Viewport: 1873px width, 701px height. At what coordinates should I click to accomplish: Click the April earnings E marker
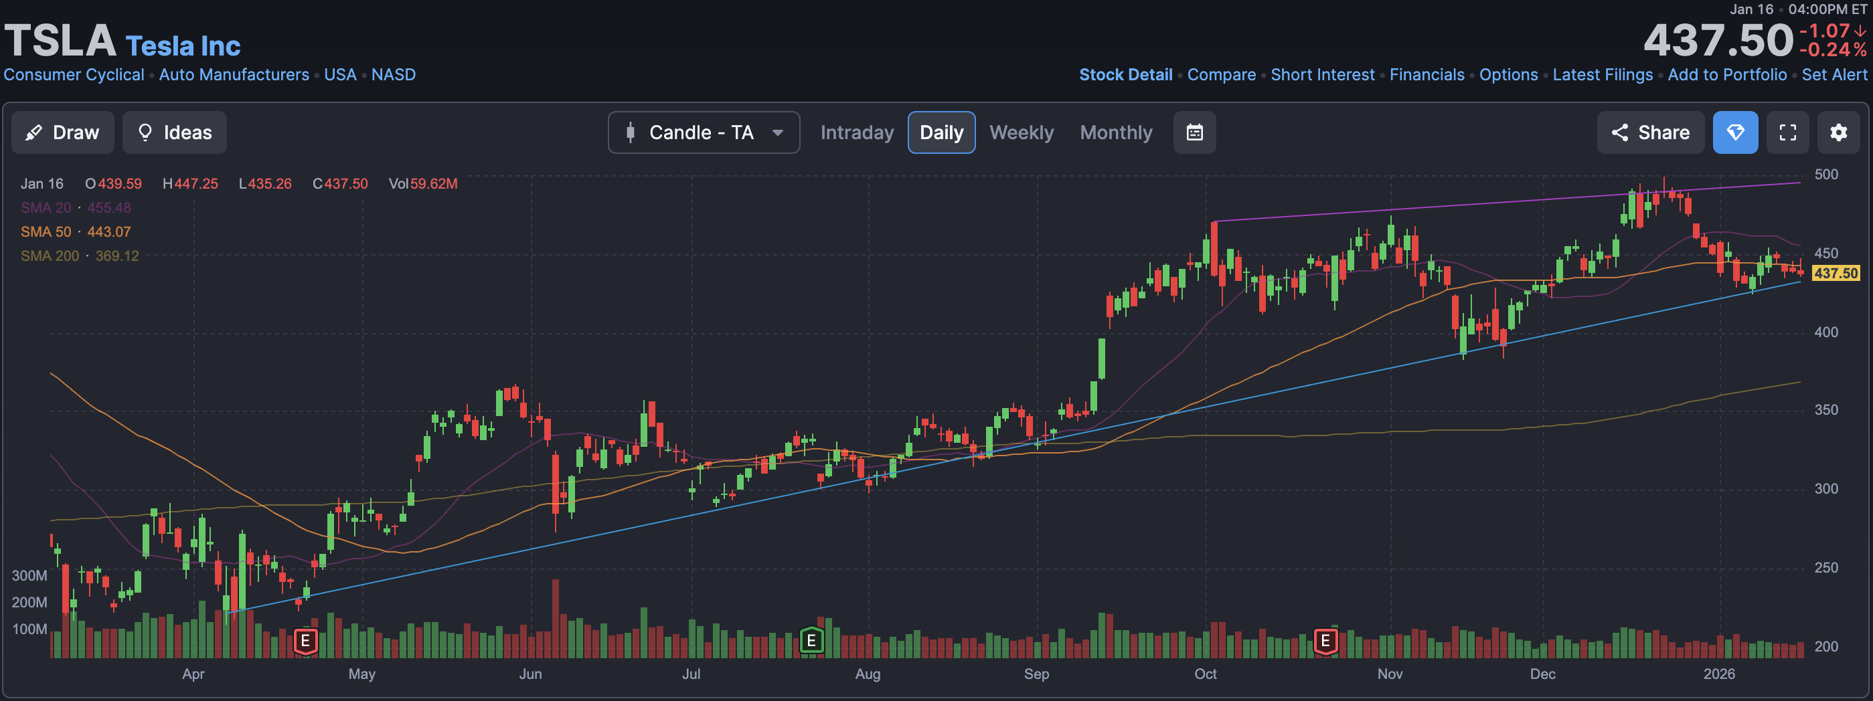[305, 641]
